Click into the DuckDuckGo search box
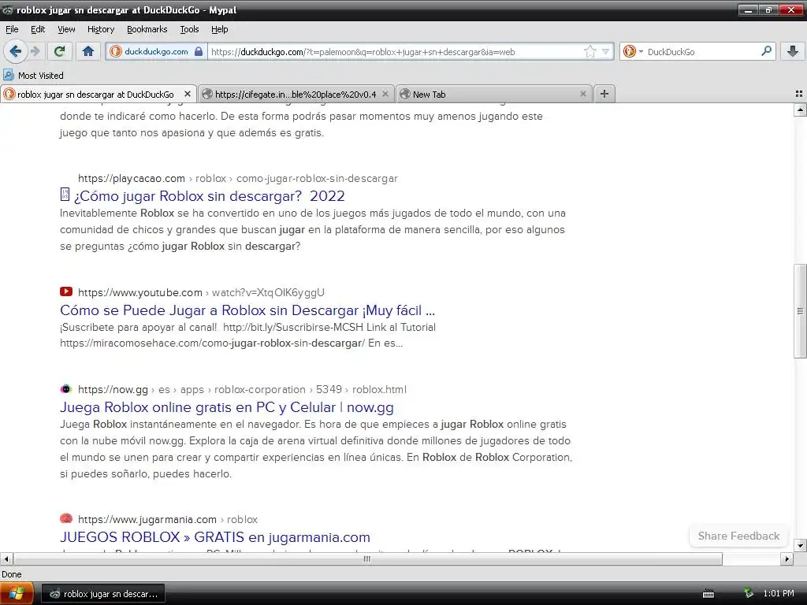 [x=702, y=51]
